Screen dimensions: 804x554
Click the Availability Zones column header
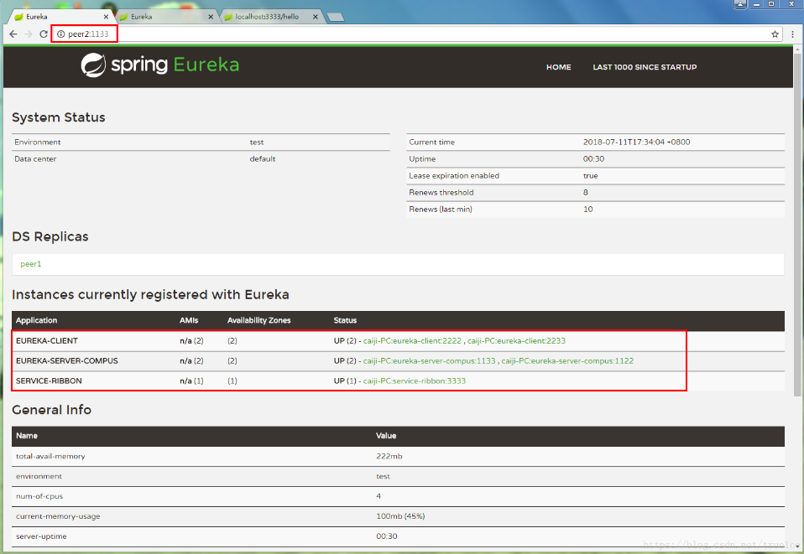(259, 320)
